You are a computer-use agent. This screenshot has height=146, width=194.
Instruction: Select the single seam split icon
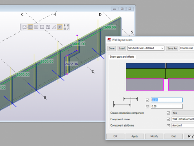[x=42, y=27]
